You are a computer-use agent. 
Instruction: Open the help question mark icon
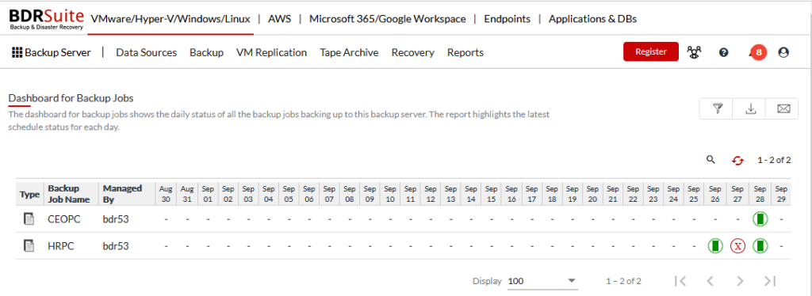point(723,52)
